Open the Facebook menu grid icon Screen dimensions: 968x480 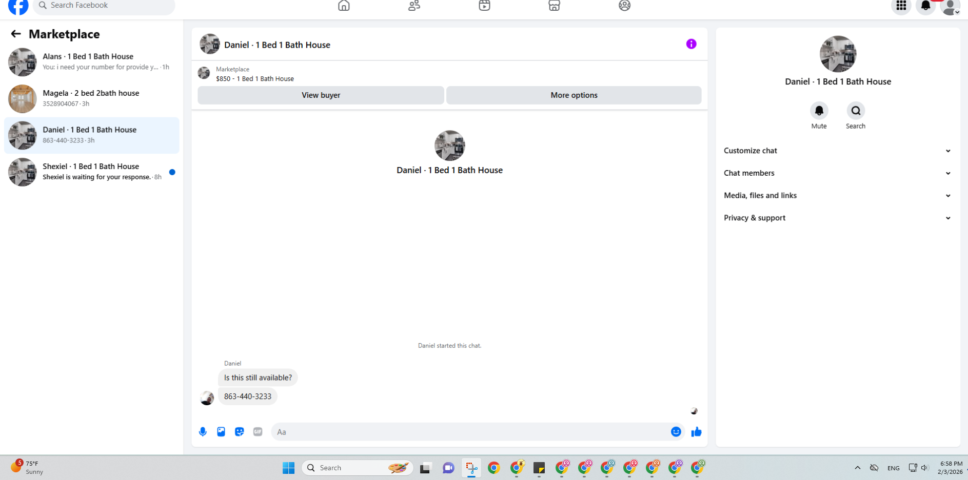pos(901,6)
